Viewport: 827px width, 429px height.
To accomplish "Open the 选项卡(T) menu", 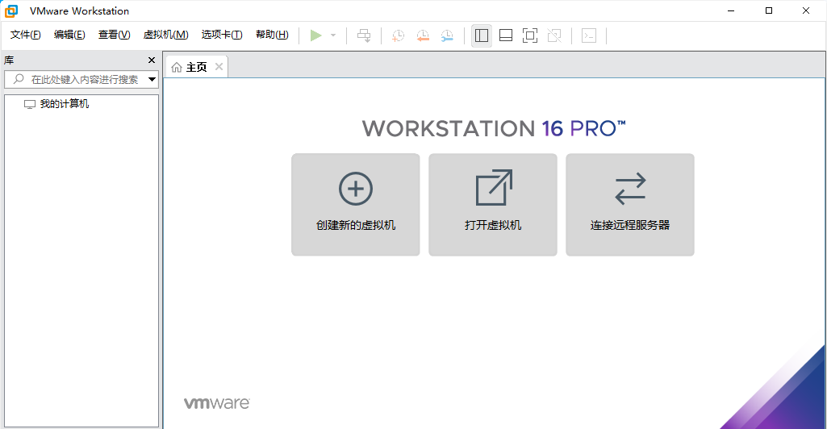I will click(x=222, y=35).
